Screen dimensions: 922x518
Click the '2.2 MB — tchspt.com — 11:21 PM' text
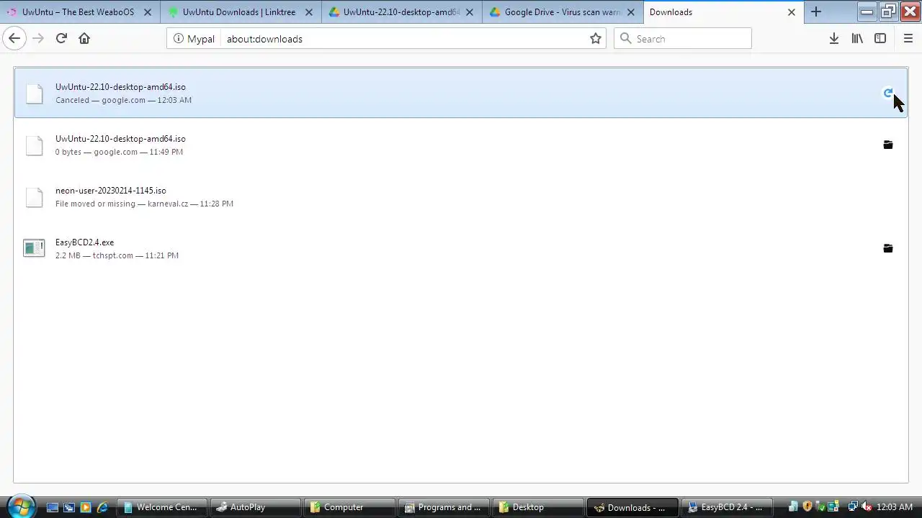click(117, 255)
